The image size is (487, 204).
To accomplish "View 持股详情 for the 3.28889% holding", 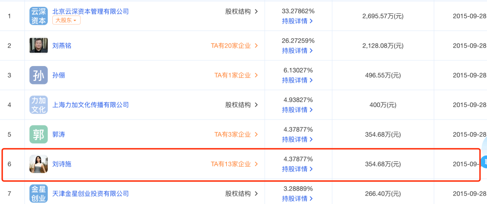I will [297, 199].
